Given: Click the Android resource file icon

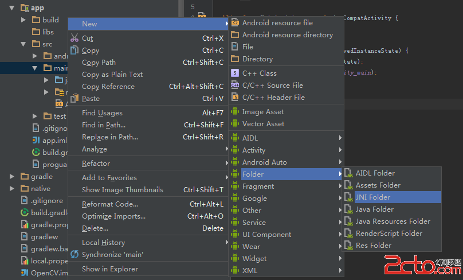Looking at the screenshot, I should click(235, 23).
